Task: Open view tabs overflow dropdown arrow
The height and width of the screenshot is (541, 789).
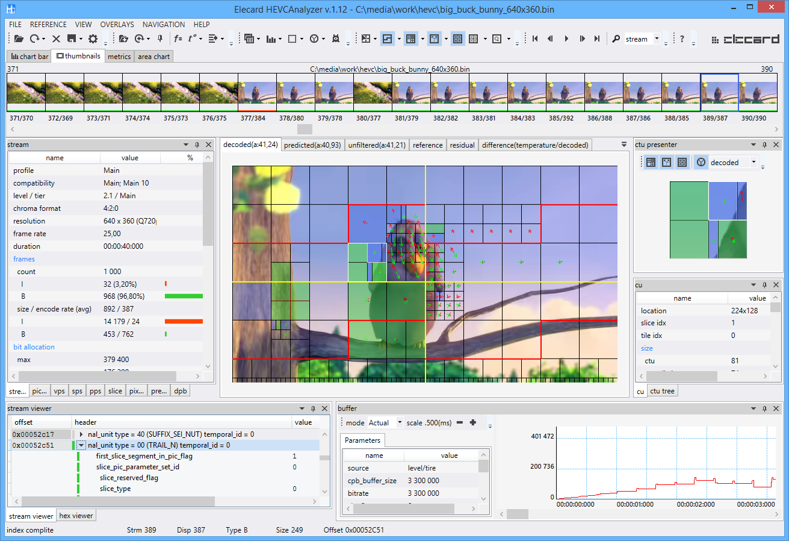Action: pos(623,145)
